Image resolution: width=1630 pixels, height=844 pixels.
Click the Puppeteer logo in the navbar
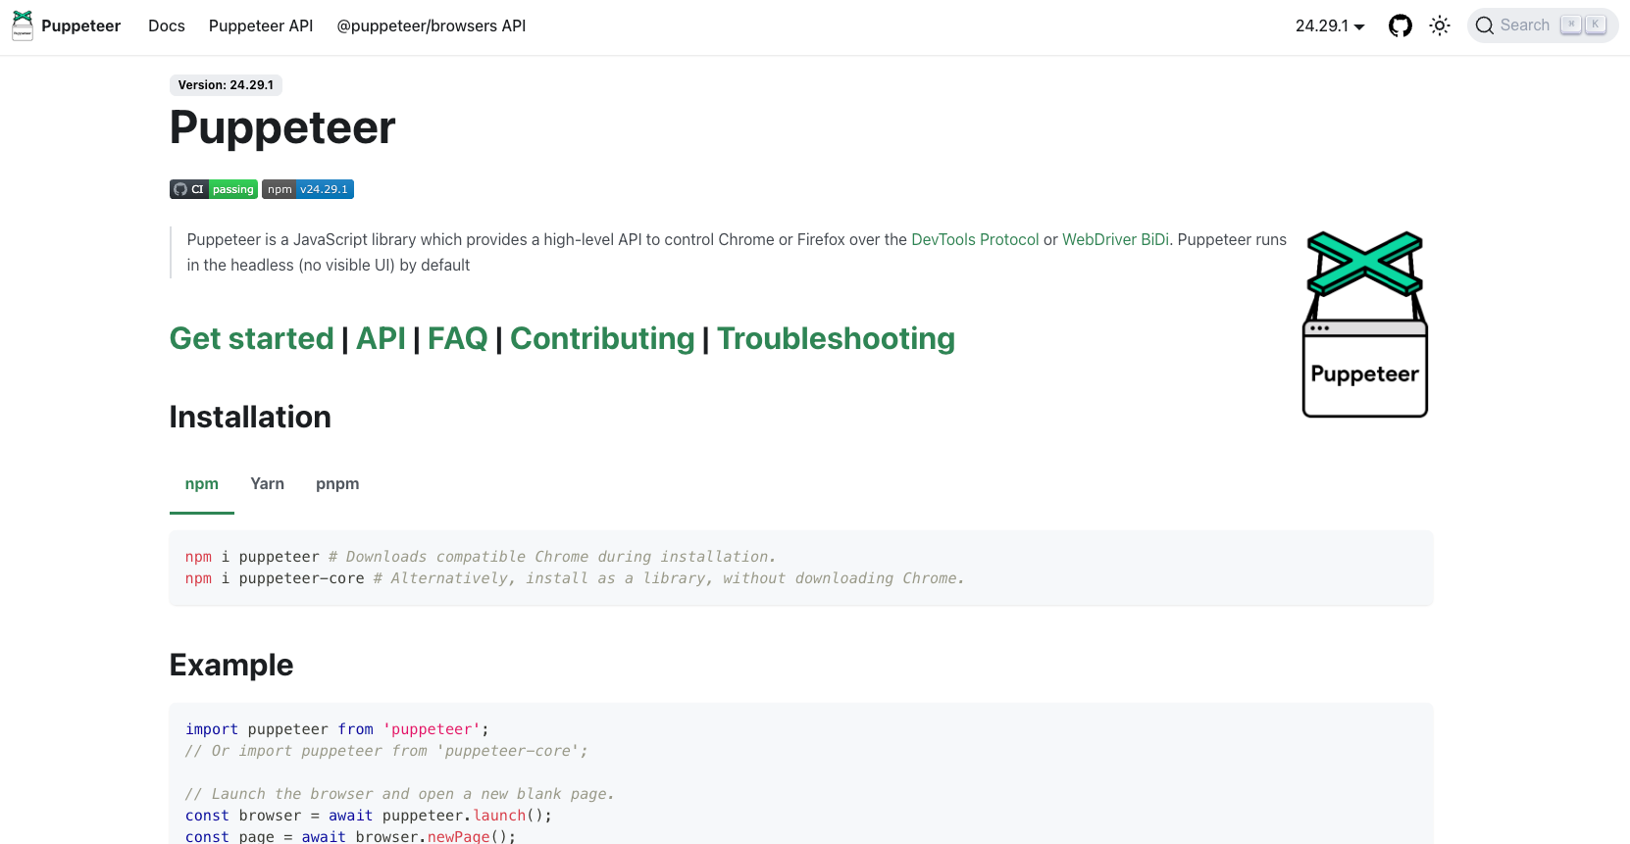click(23, 25)
